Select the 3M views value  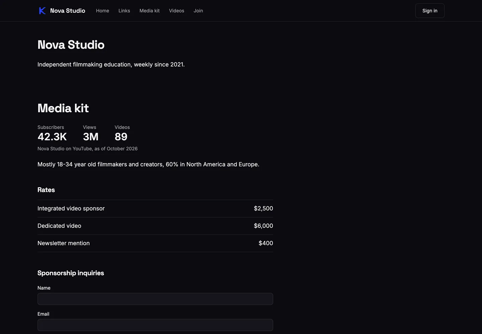[91, 137]
